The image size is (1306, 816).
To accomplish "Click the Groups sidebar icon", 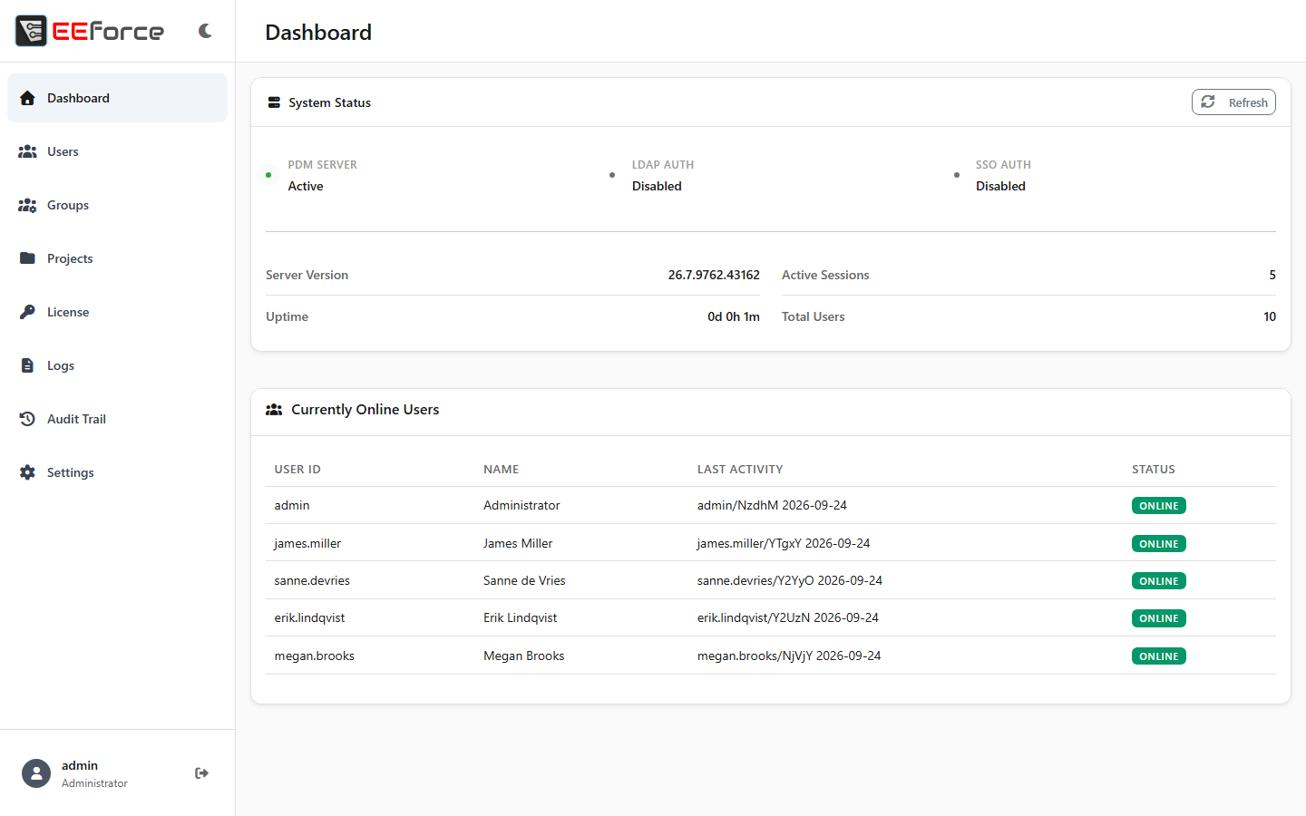I will 27,205.
